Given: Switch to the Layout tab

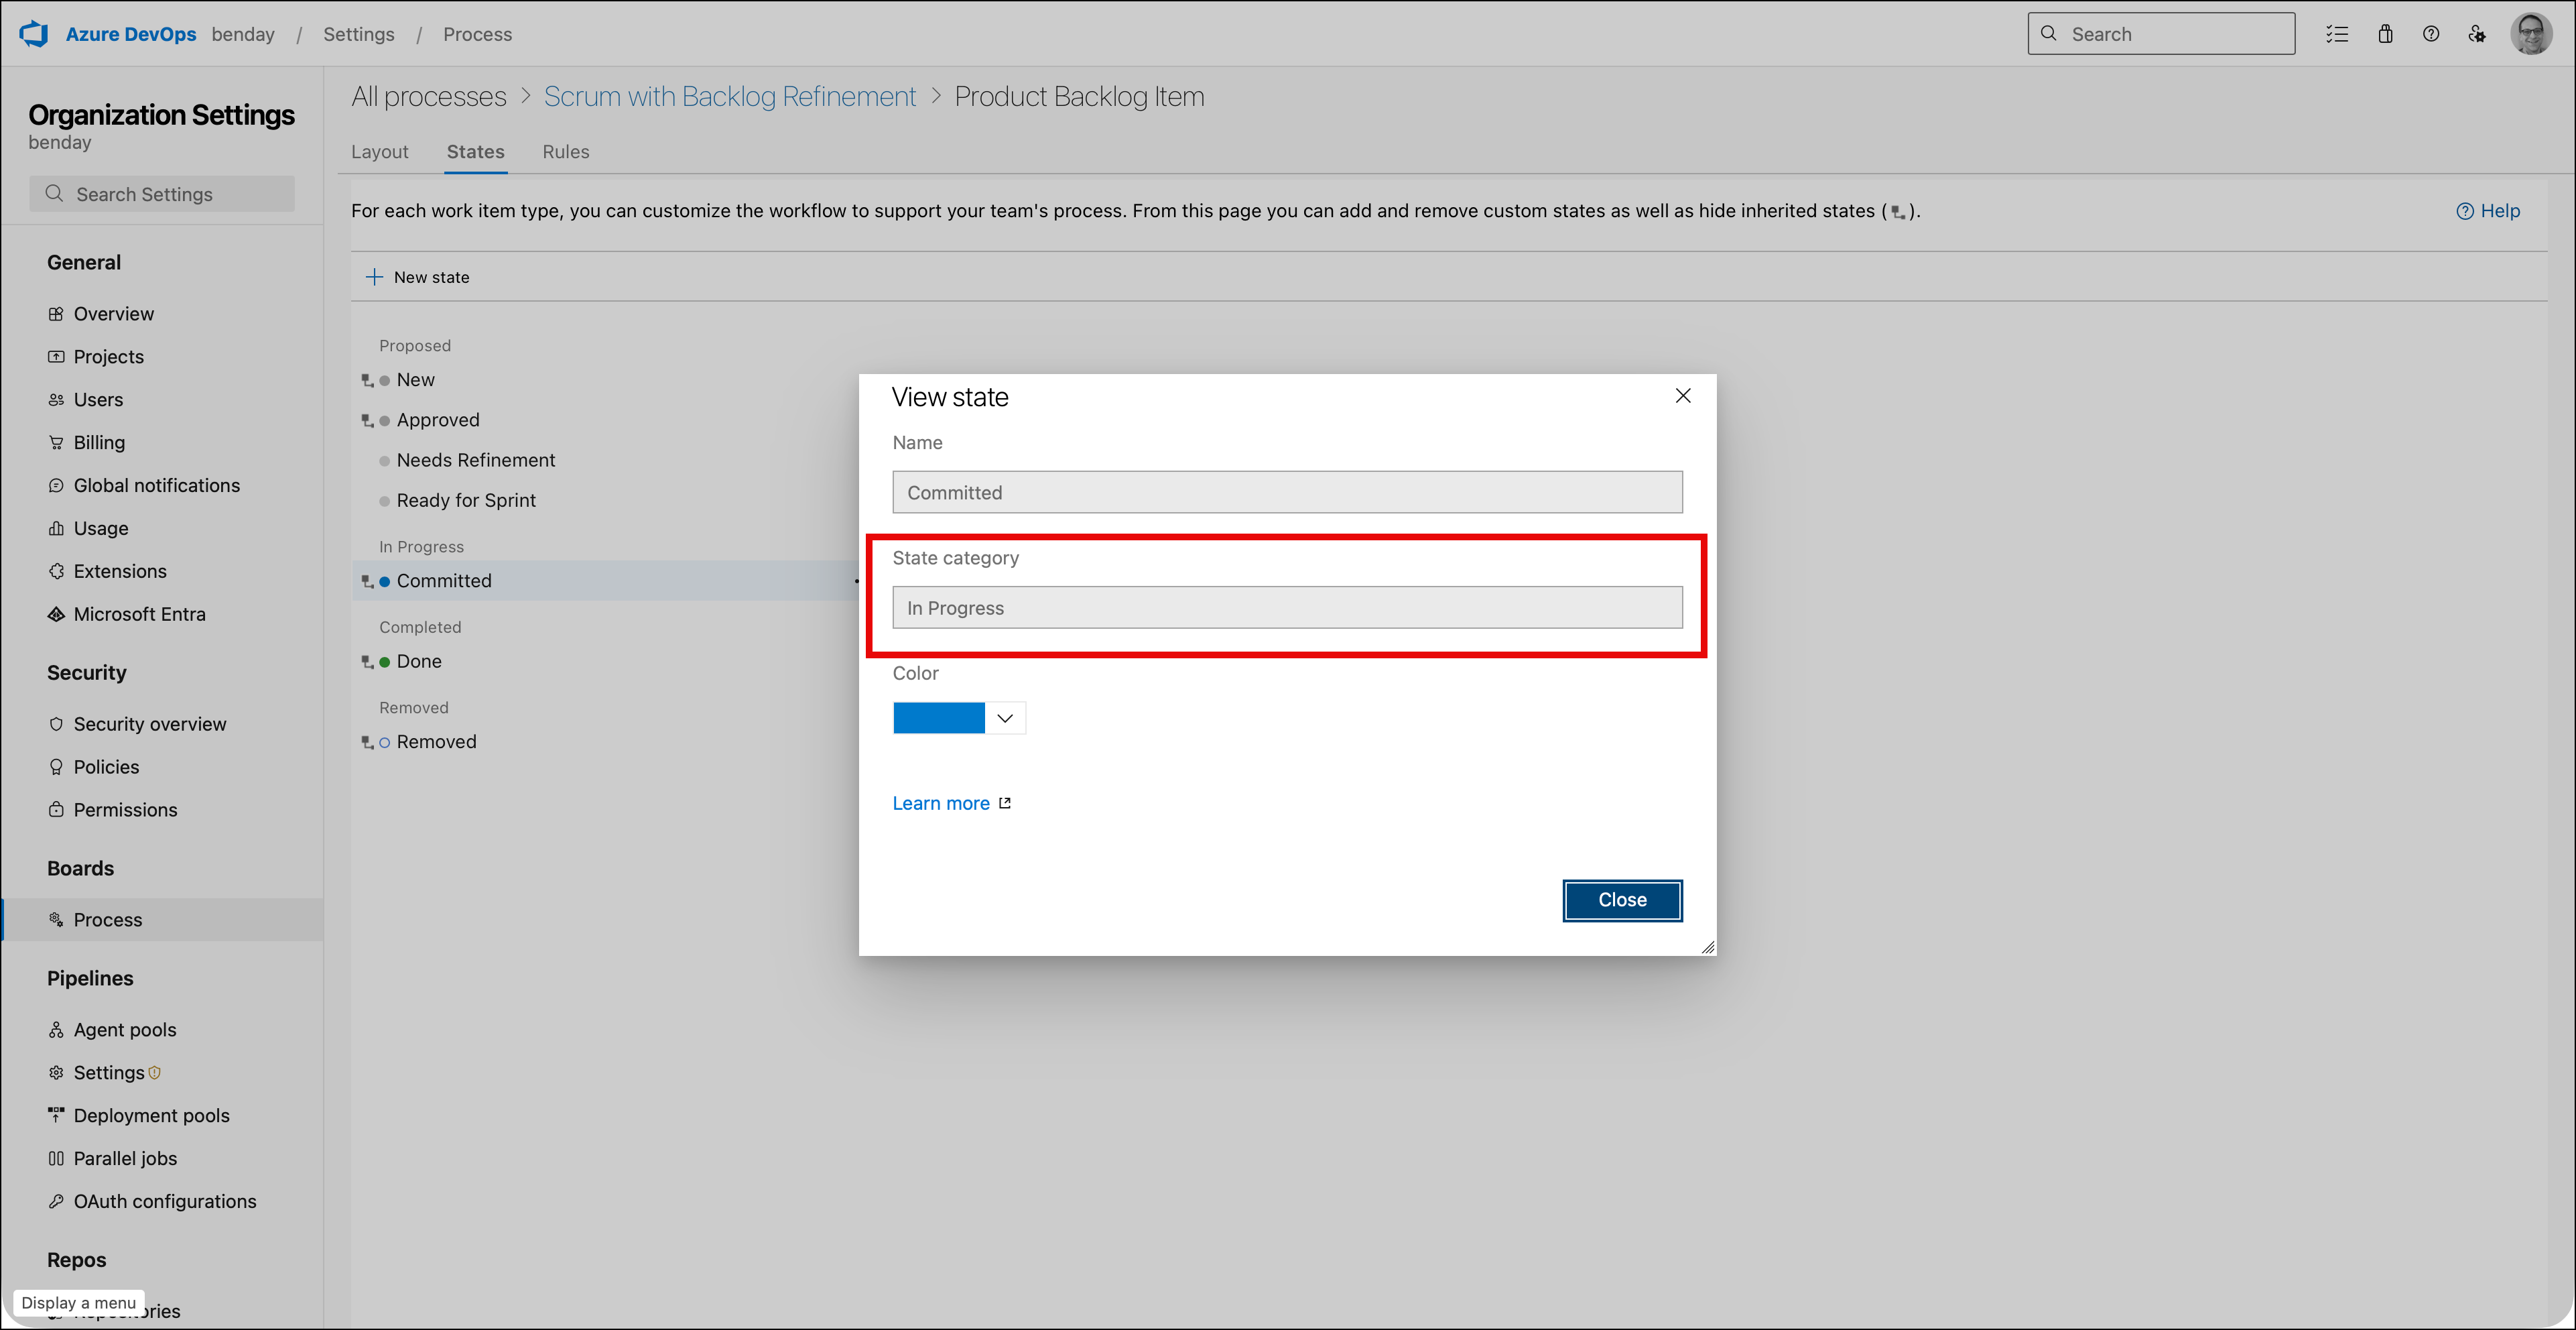Looking at the screenshot, I should click(380, 151).
